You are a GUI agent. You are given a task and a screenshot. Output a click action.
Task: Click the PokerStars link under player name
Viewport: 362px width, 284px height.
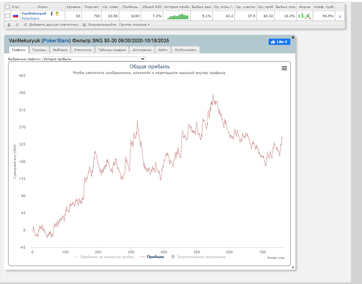pos(30,19)
